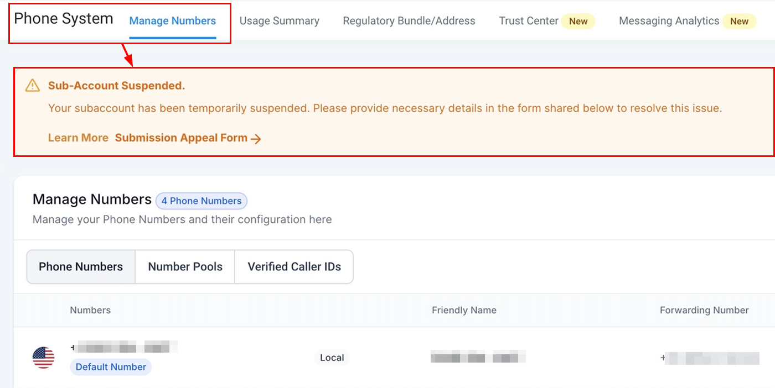Switch to Usage Summary tab
Viewport: 775px width, 388px height.
(280, 21)
